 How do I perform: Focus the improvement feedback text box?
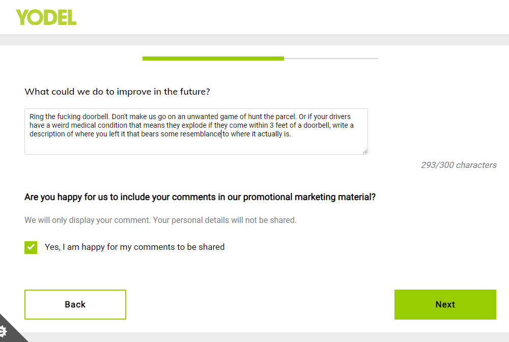[196, 131]
